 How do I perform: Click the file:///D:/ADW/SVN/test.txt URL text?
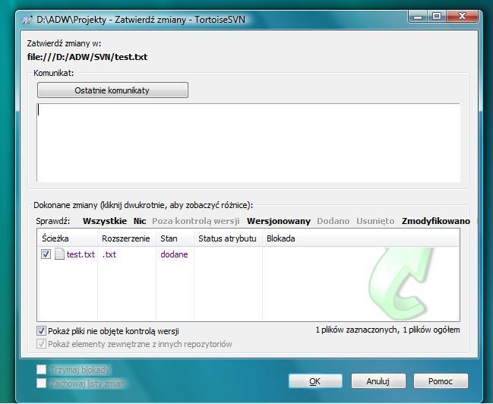coord(87,57)
